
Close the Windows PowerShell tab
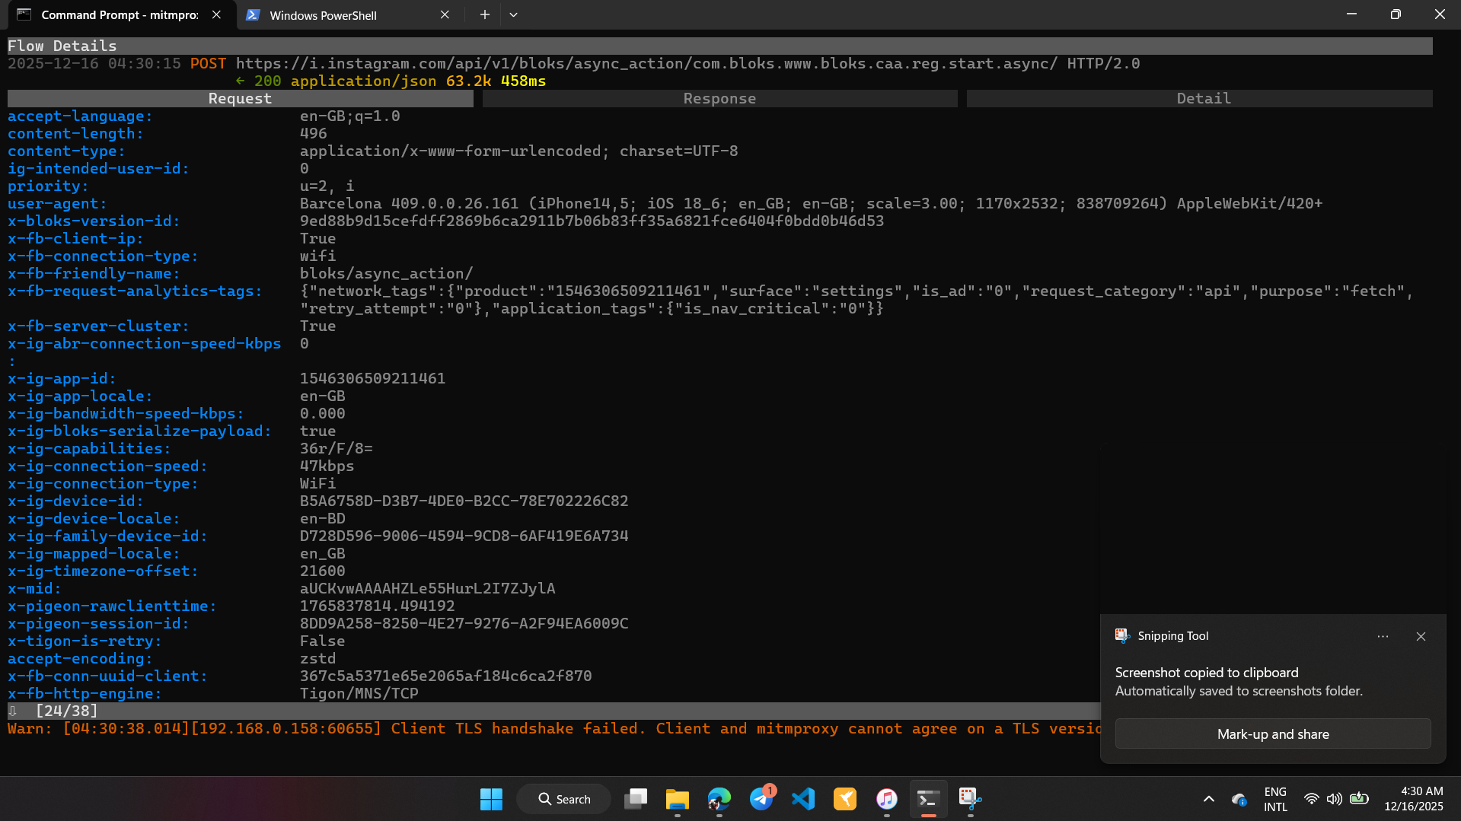445,15
